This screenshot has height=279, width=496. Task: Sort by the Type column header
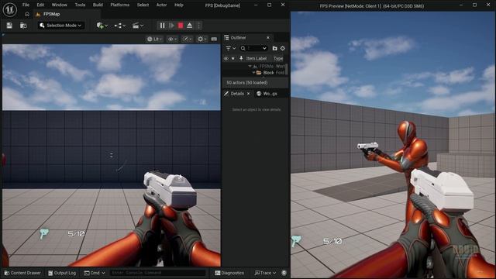(x=278, y=59)
